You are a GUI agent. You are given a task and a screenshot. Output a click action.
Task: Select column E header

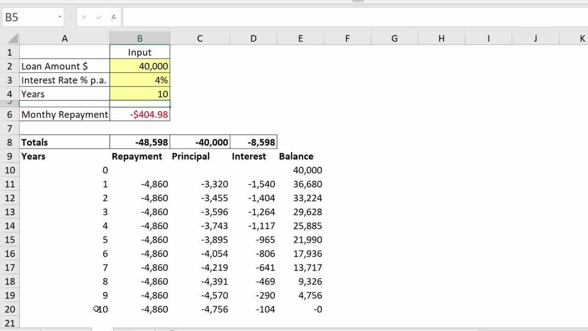(x=300, y=39)
